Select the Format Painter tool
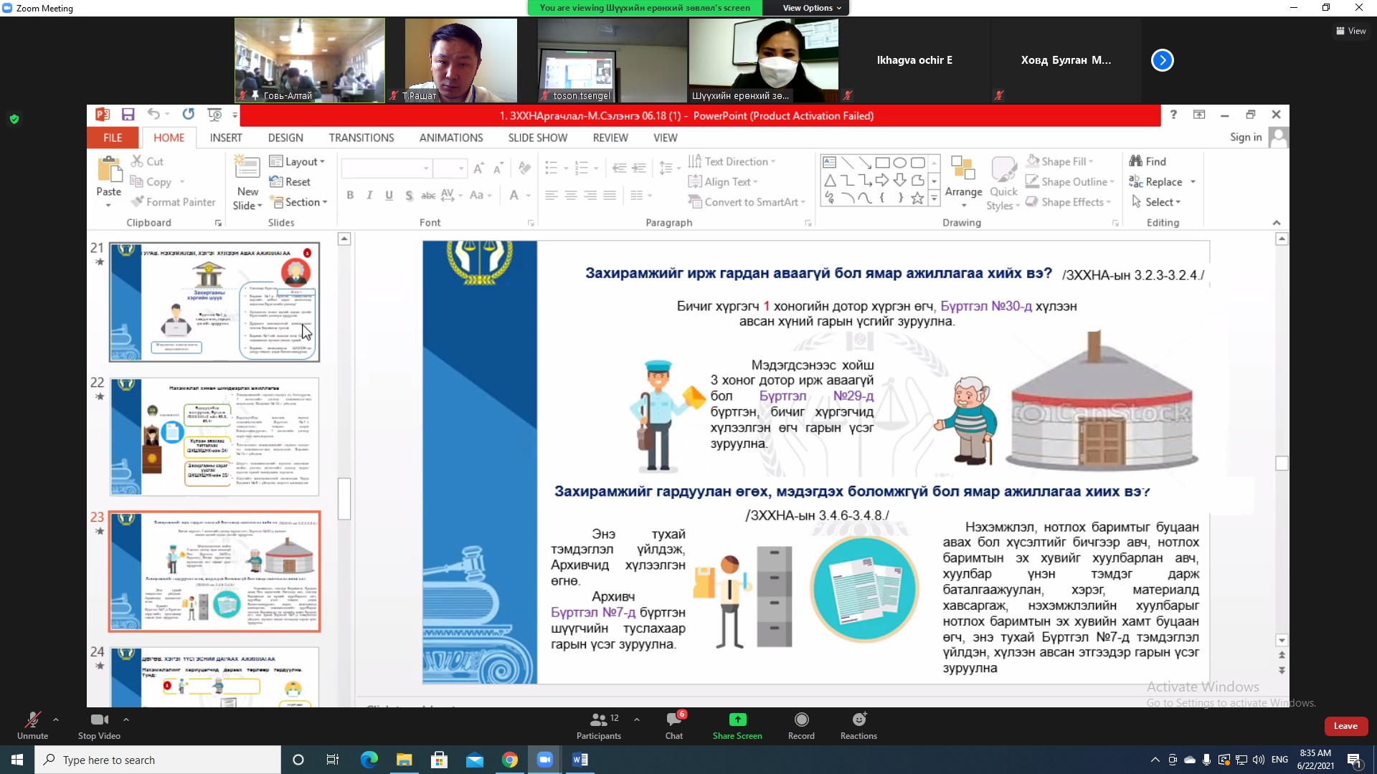The height and width of the screenshot is (774, 1377). click(173, 202)
